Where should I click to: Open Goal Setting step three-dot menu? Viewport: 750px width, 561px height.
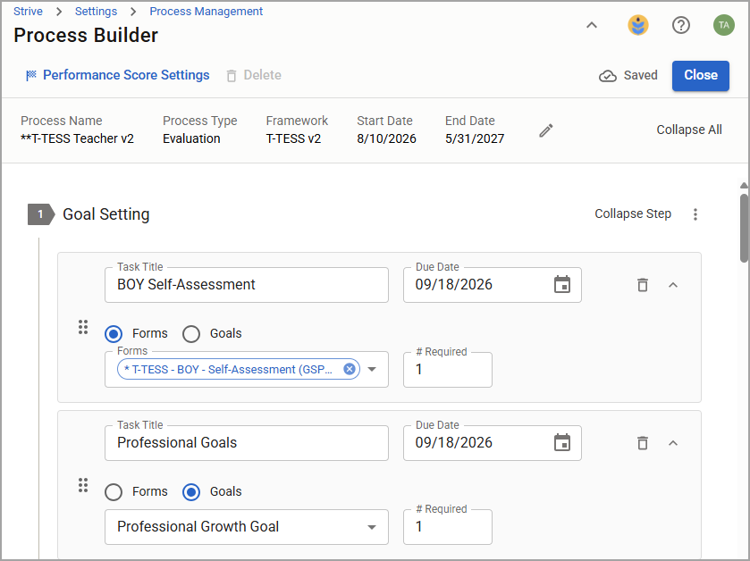(x=695, y=214)
